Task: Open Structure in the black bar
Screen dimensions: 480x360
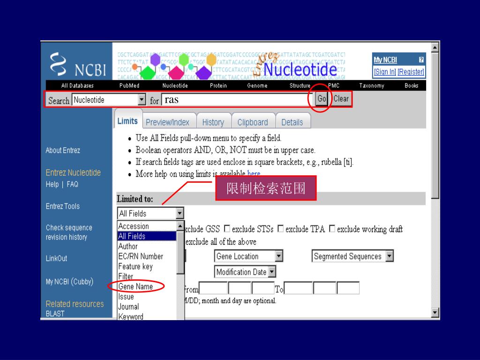Action: tap(300, 85)
